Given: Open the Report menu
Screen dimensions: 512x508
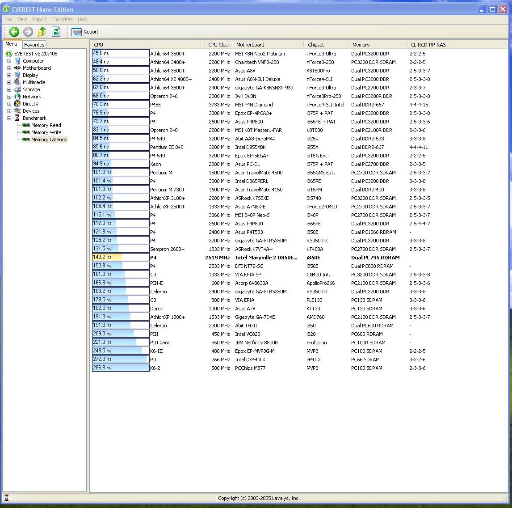Looking at the screenshot, I should click(x=39, y=19).
